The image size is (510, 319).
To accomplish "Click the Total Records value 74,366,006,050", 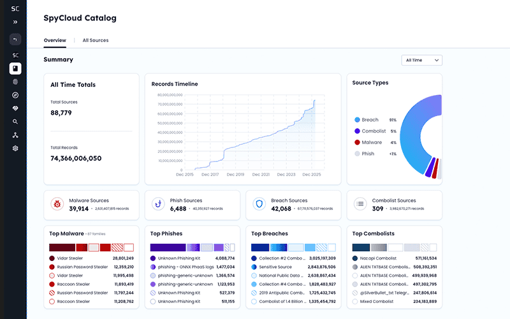I will pyautogui.click(x=76, y=158).
